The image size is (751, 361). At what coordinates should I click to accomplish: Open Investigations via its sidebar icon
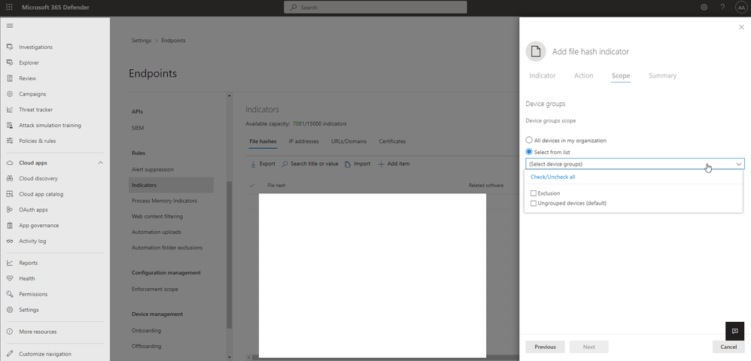10,47
